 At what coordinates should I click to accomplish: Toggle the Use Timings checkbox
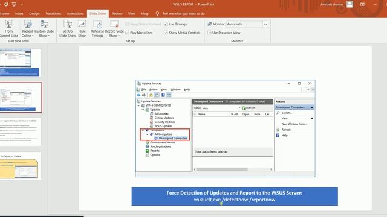point(166,24)
